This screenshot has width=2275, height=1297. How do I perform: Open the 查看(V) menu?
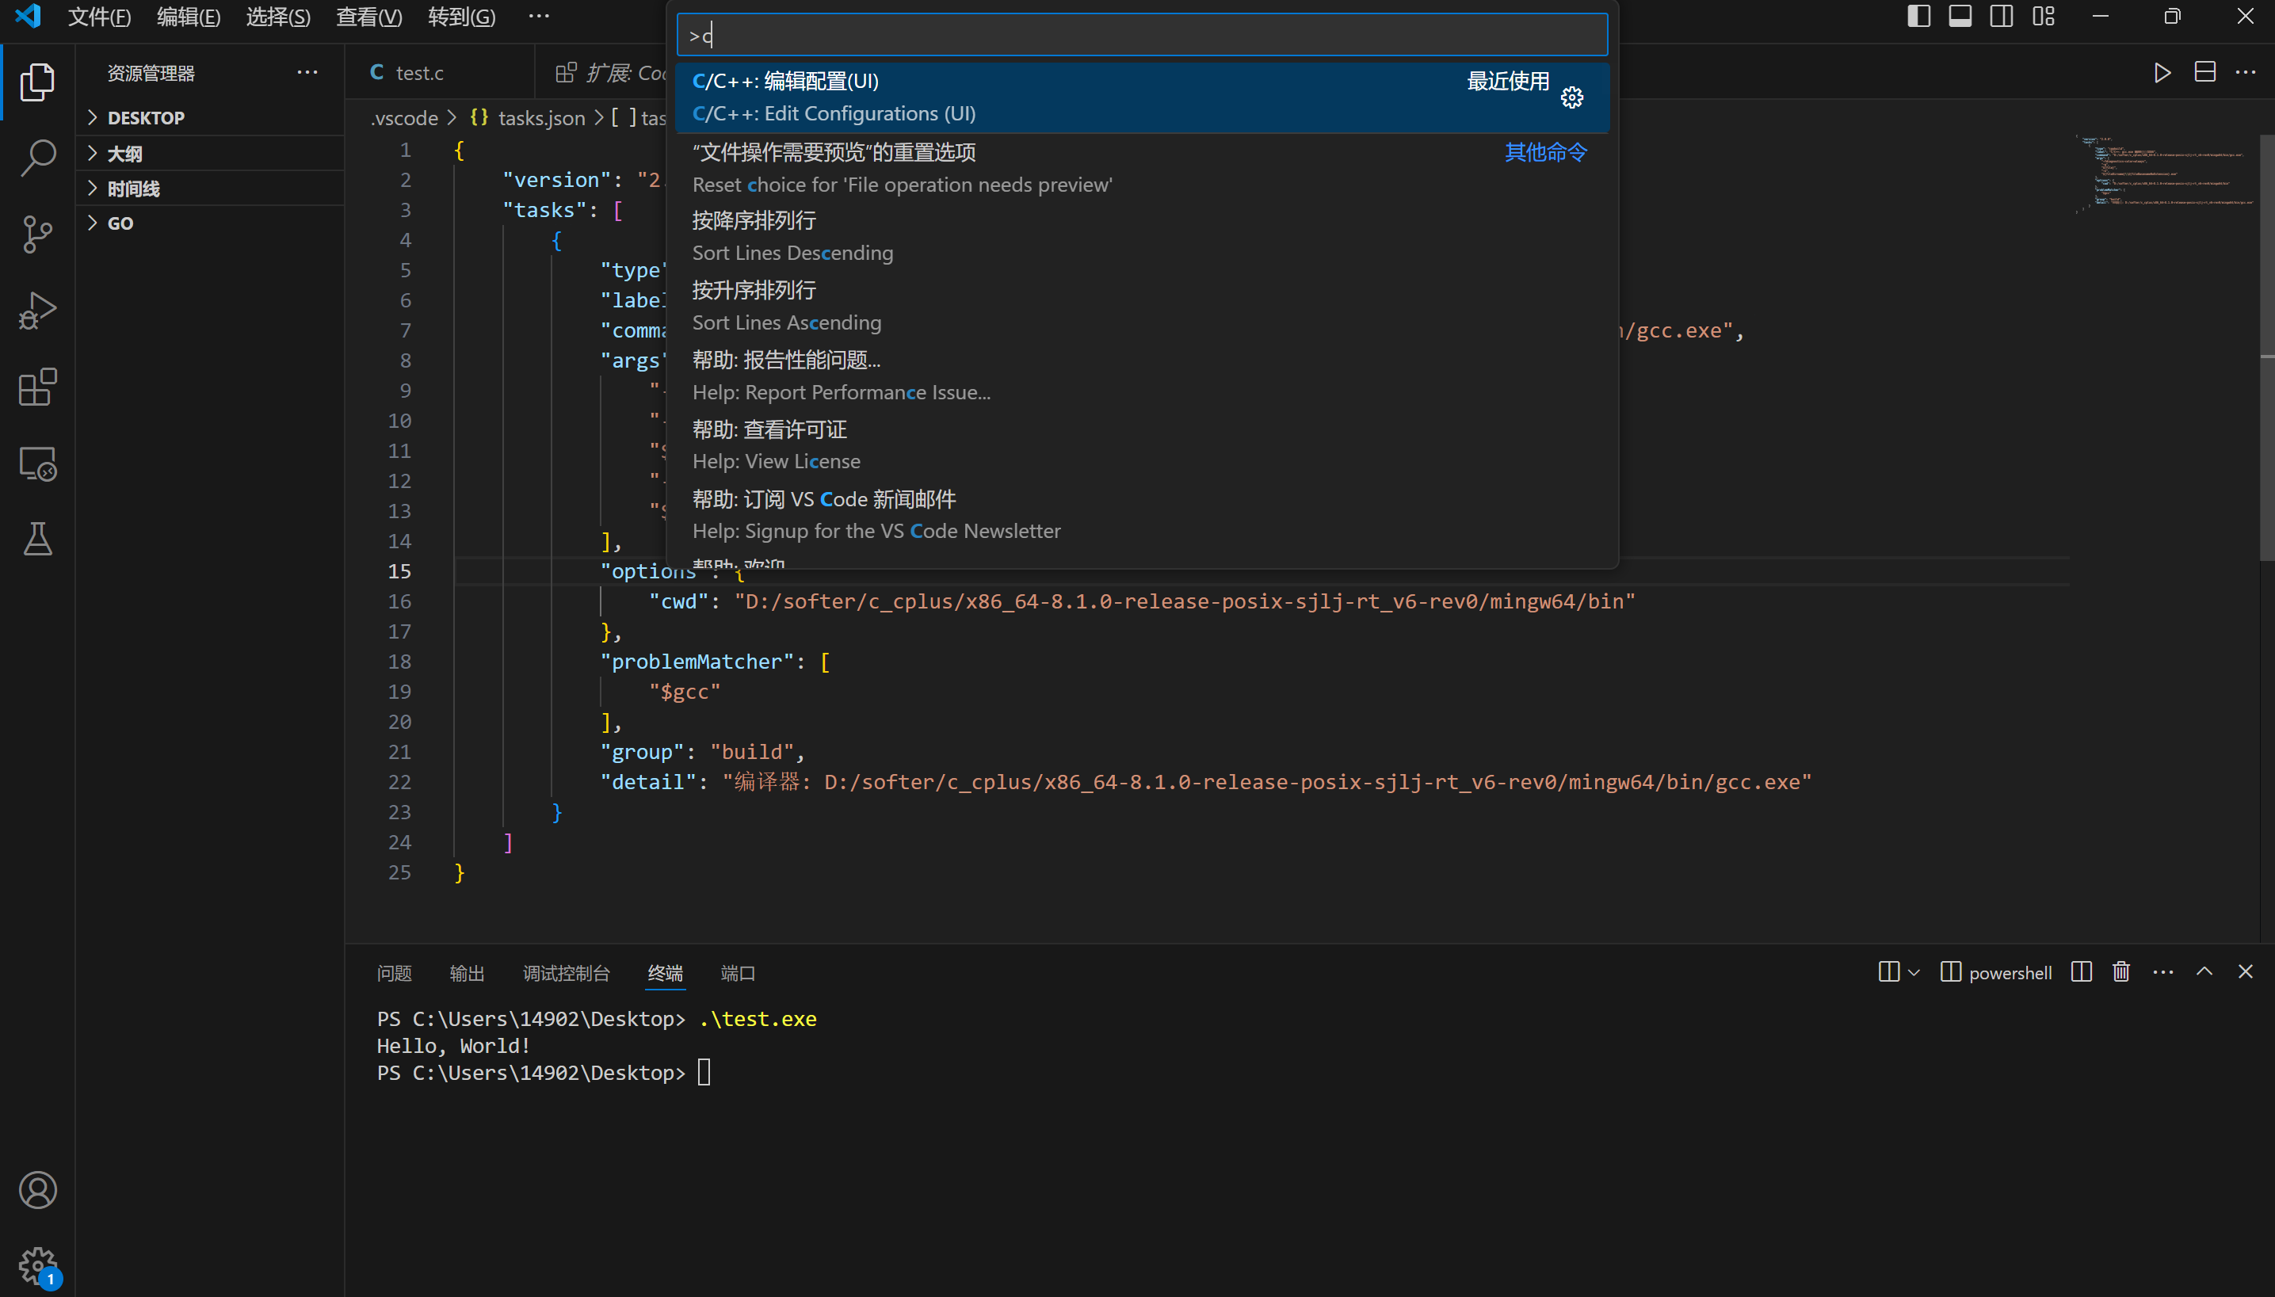tap(368, 16)
